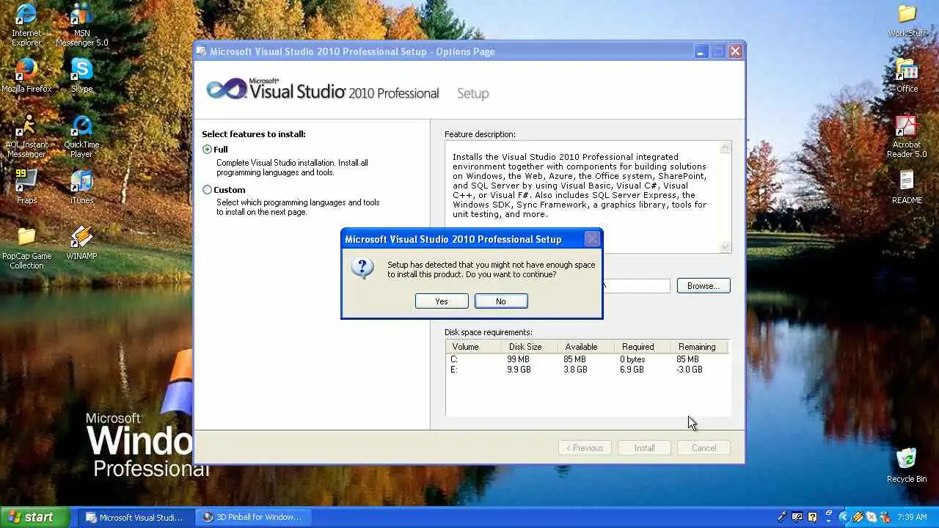The image size is (939, 528).
Task: Select Acrobat Reader 5.0 desktop icon
Action: (x=907, y=136)
